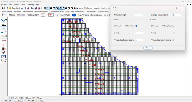This screenshot has height=102, width=192.
Task: Select the pointer arrow tool in sidebar
Action: pos(4,28)
